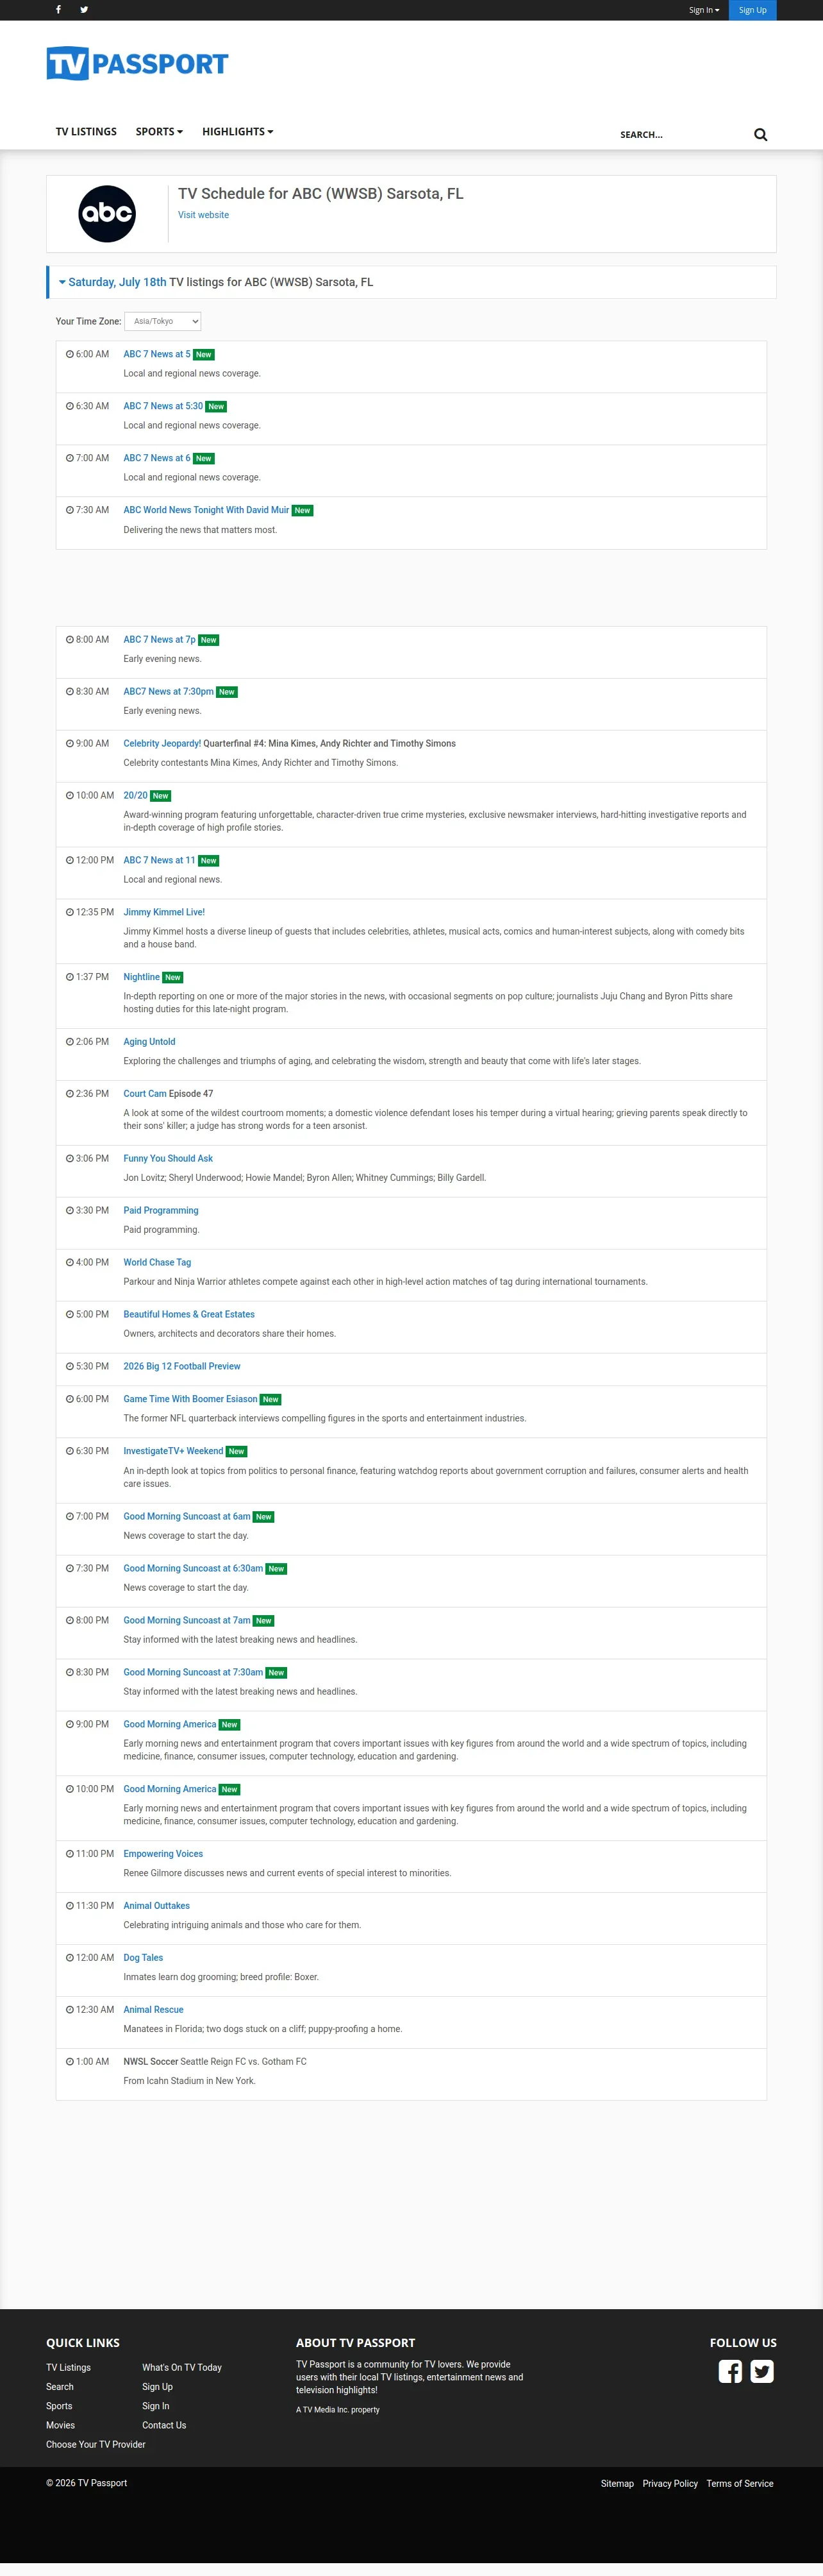Open InvestigateTV+ Weekend listing
This screenshot has height=2576, width=823.
tap(174, 1451)
